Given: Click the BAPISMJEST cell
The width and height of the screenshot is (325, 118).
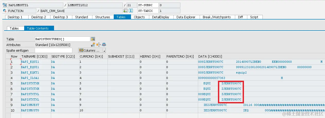Looking at the screenshot, I should click(35, 105).
